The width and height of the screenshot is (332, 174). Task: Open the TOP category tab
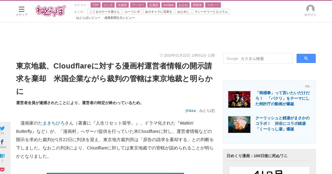[x=96, y=5]
